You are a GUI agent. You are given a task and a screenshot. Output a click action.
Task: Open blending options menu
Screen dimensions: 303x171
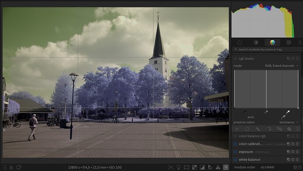[x=298, y=129]
